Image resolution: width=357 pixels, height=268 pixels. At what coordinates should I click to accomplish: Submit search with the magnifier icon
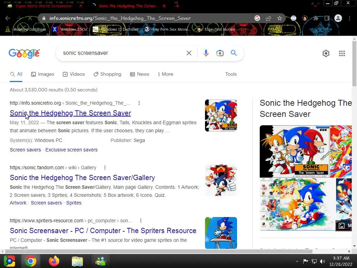[234, 53]
